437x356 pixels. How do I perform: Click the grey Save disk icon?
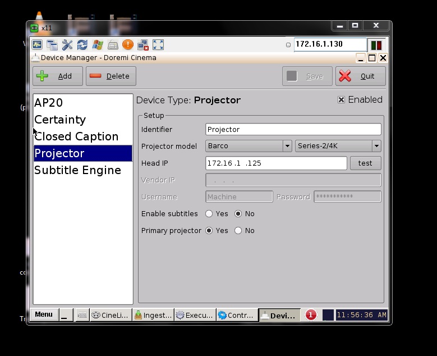click(292, 76)
